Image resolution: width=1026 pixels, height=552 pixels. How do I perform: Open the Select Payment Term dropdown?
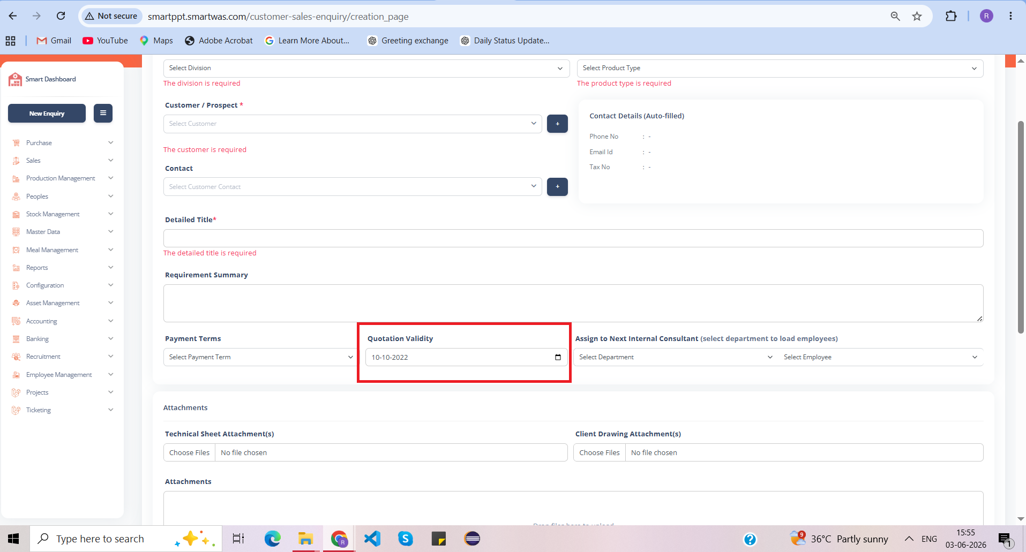click(260, 357)
